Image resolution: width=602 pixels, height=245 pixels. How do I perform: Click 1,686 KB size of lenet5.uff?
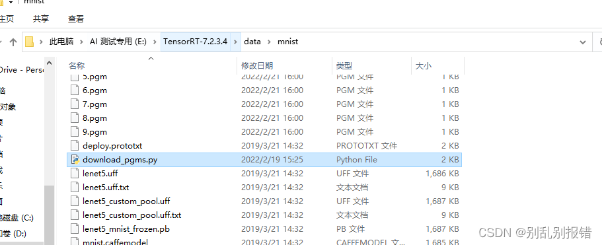(x=442, y=173)
